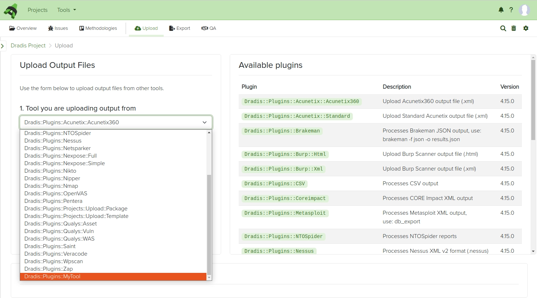Open the user avatar menu
The width and height of the screenshot is (537, 298).
tap(524, 10)
